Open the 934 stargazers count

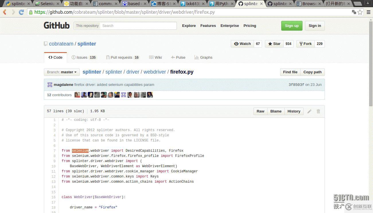tap(288, 44)
